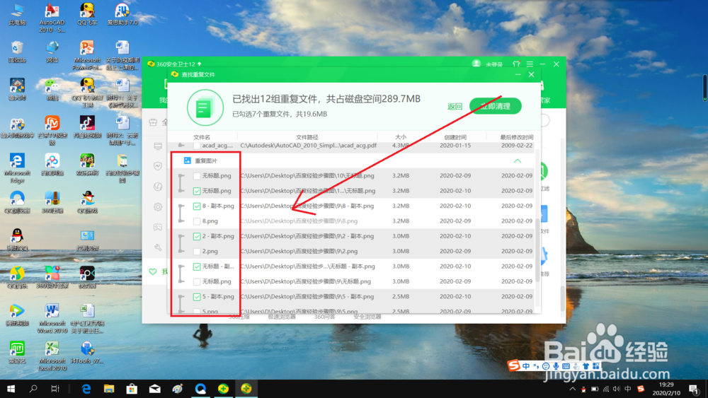
Task: Open the 此电脑 desktop icon
Action: 17,13
